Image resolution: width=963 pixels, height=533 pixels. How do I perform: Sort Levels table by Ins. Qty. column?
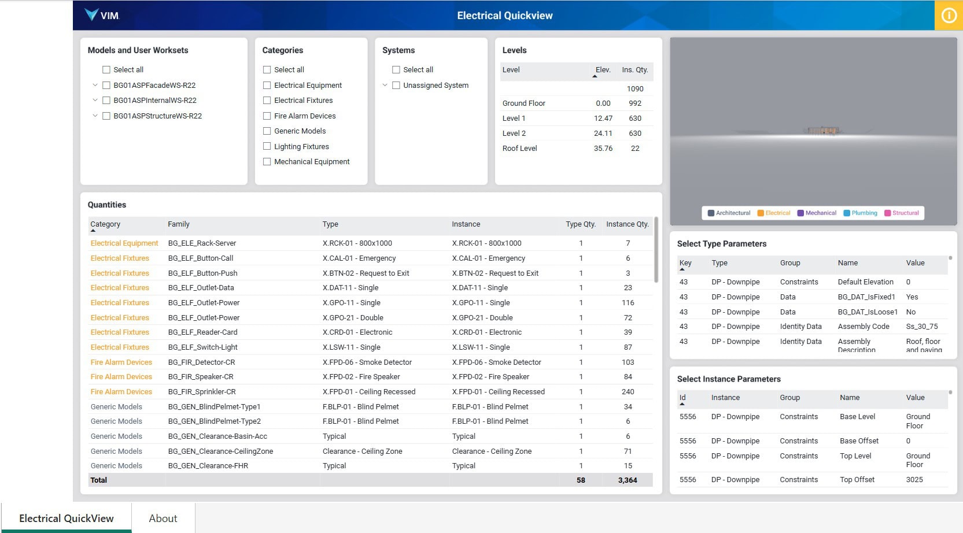click(x=634, y=70)
